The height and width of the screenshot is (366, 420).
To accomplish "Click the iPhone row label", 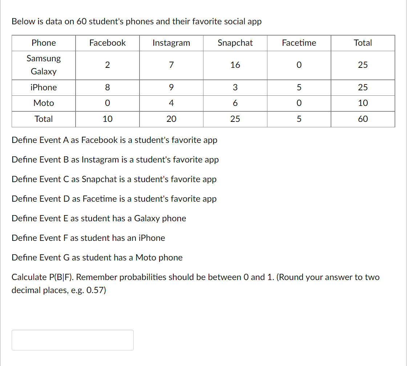I will (x=43, y=87).
